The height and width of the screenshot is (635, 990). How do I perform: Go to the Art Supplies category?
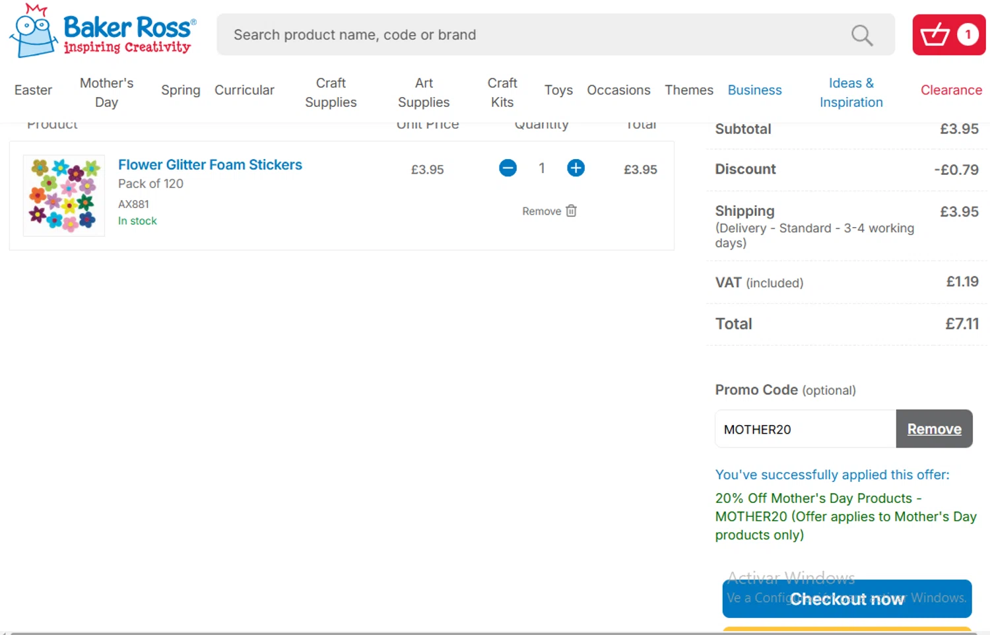(424, 92)
